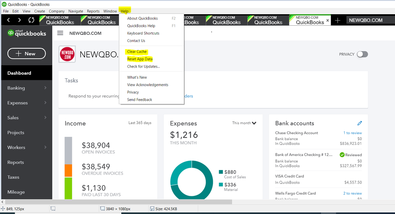Switch to the first QuickBooks tab
This screenshot has width=395, height=214.
60,21
